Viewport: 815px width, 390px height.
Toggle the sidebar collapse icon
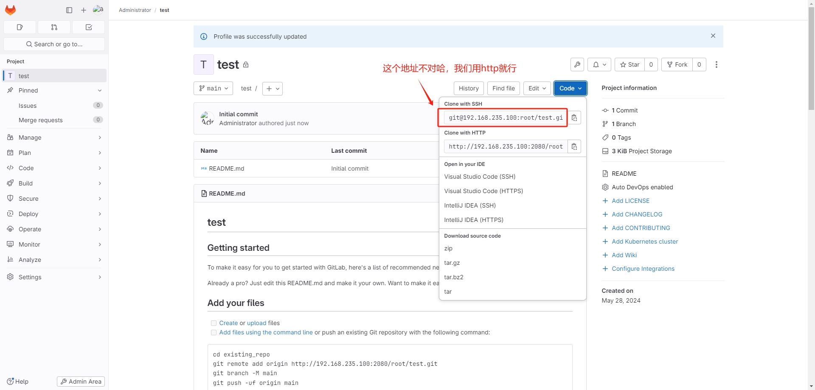pyautogui.click(x=69, y=10)
